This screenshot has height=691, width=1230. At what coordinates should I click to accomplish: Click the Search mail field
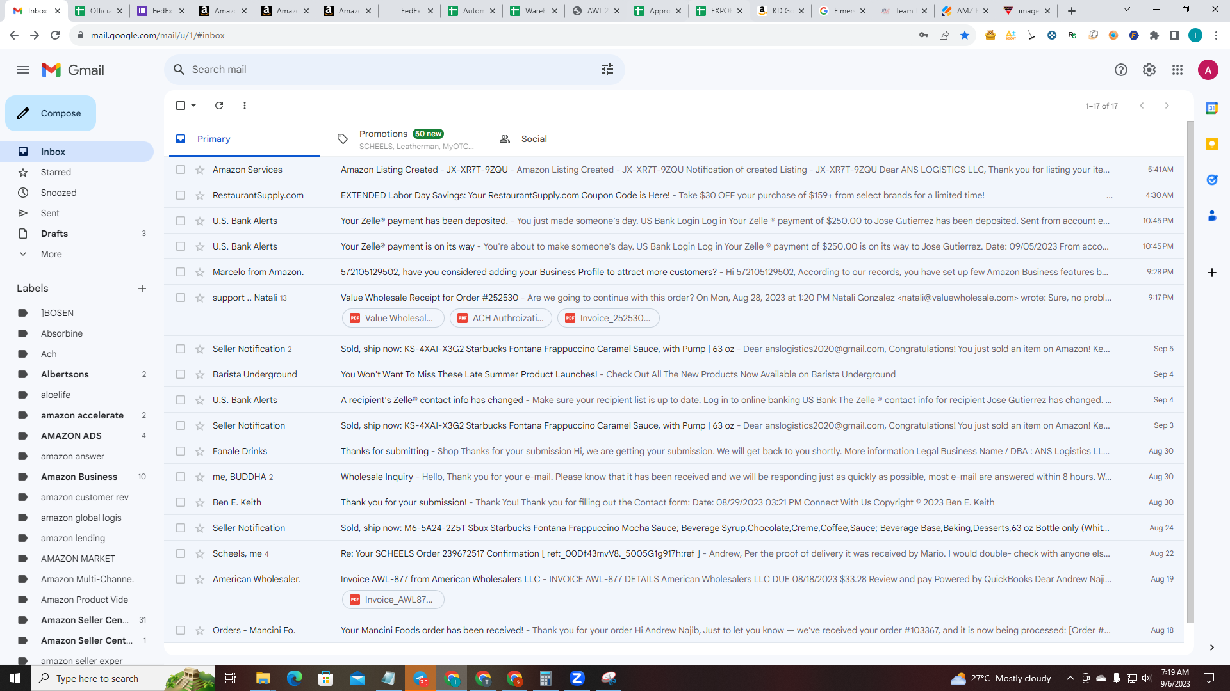[x=395, y=69]
